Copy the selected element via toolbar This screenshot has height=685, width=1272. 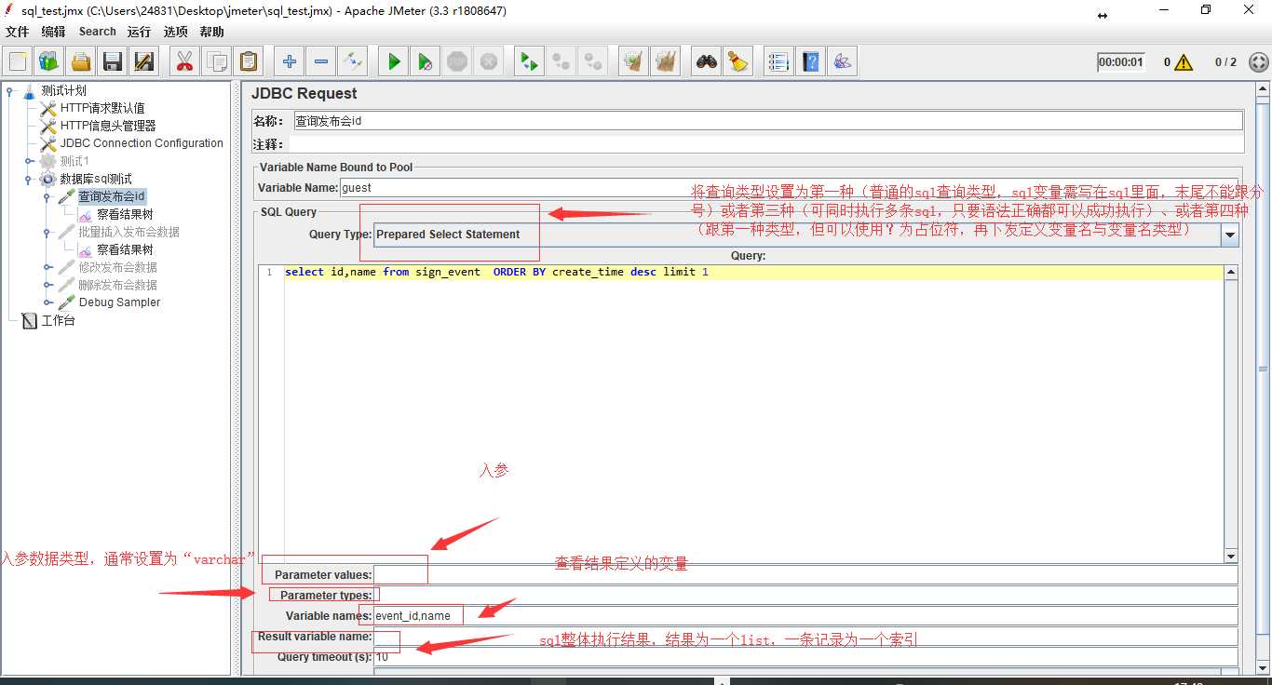click(216, 62)
